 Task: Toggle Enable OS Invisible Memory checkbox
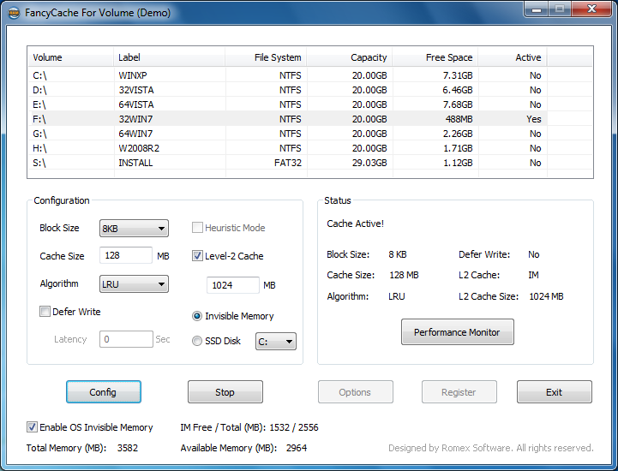pyautogui.click(x=33, y=427)
